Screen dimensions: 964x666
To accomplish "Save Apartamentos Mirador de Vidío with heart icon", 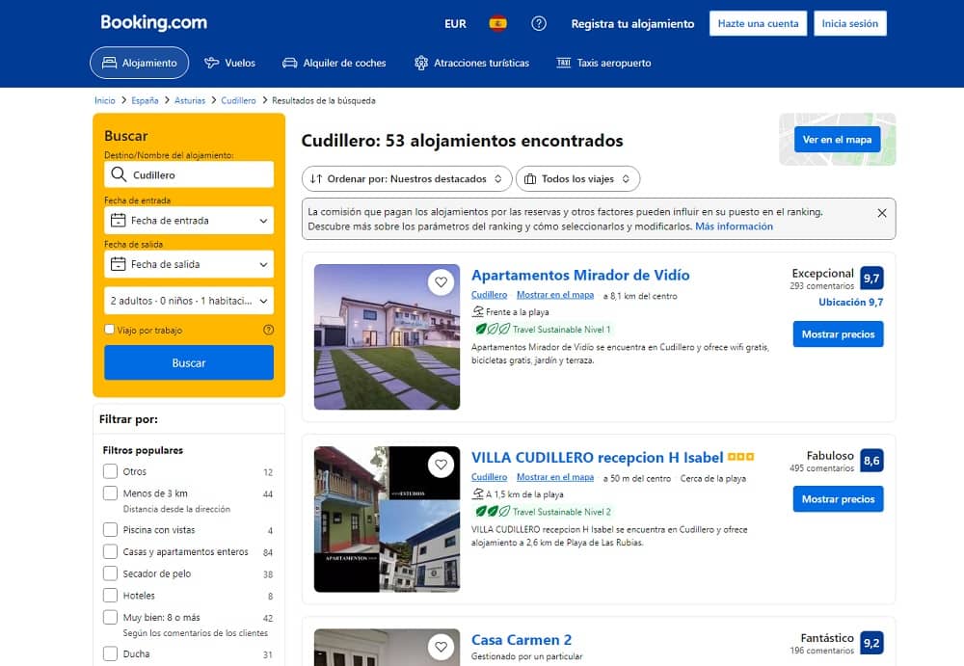I will pos(441,282).
